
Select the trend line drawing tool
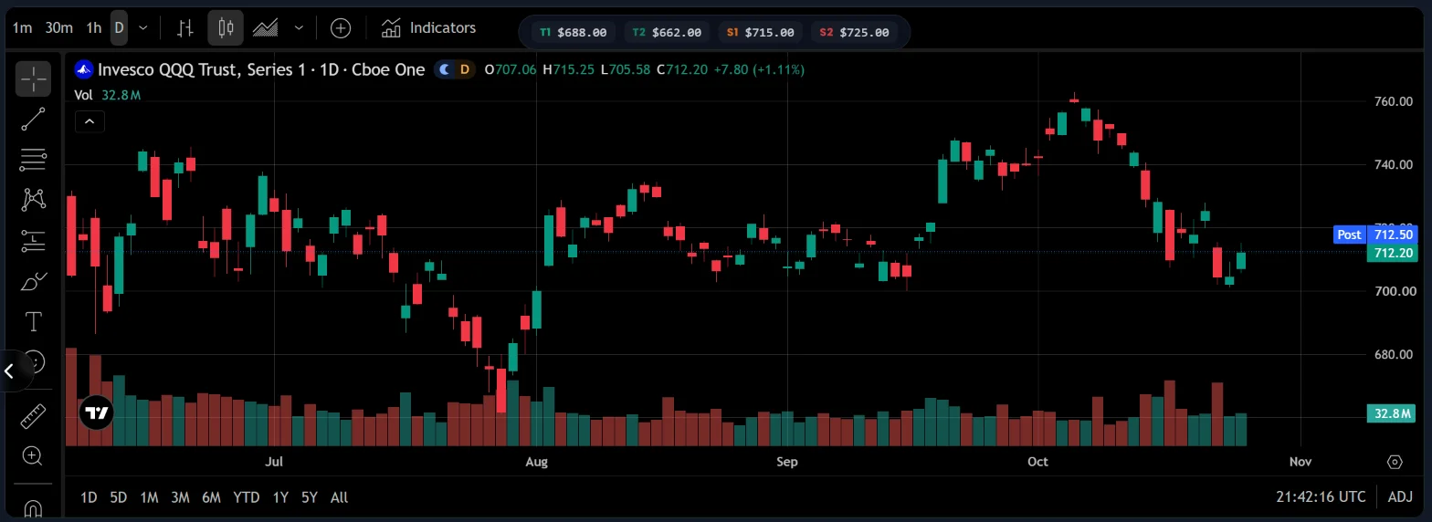point(33,120)
